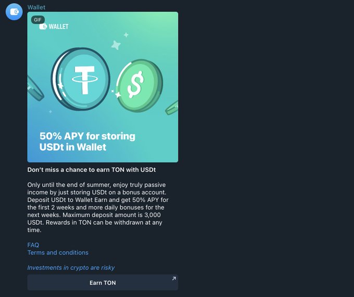Click the bold 'Don't miss a chance' title
The height and width of the screenshot is (297, 354).
(x=92, y=170)
